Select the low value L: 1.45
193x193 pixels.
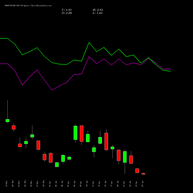click(x=98, y=13)
